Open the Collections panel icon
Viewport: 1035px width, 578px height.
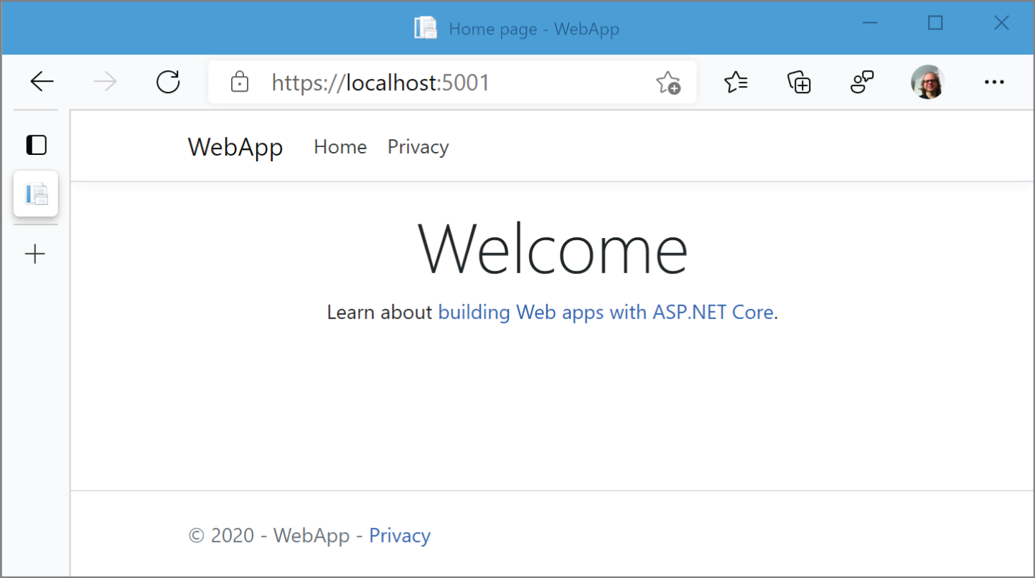click(798, 81)
